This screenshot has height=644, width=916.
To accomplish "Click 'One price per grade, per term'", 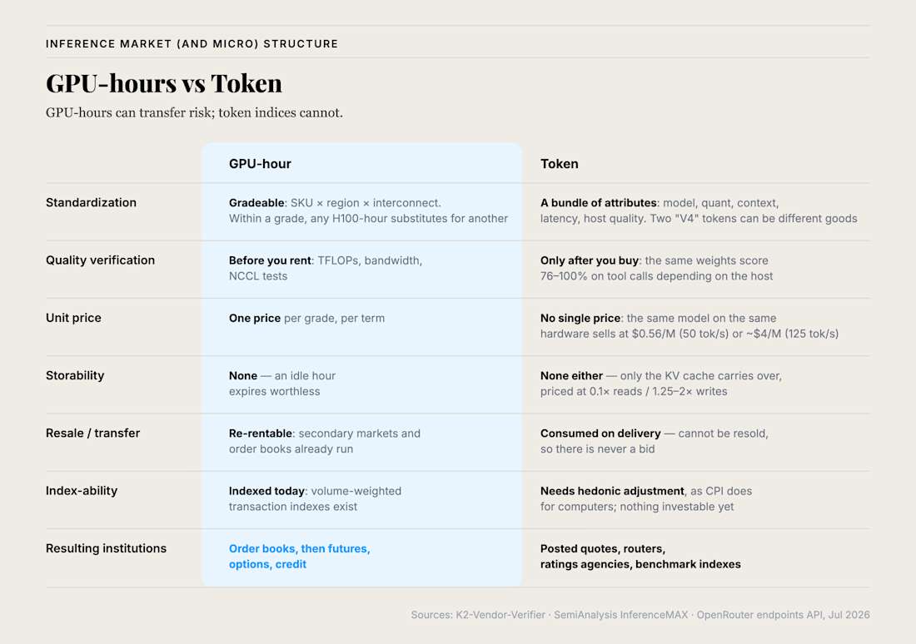I will pyautogui.click(x=306, y=319).
